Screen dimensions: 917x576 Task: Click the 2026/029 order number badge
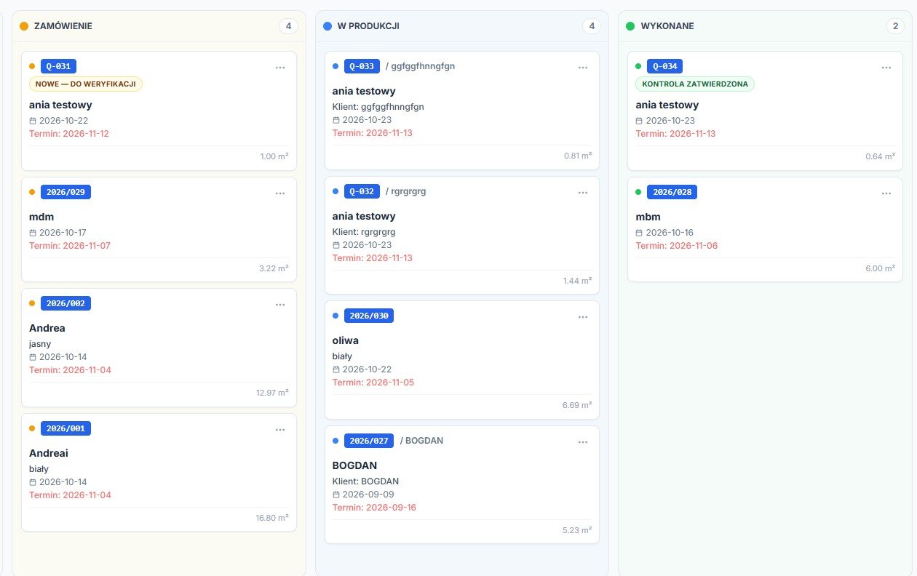[65, 192]
